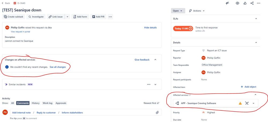The height and width of the screenshot is (122, 268).
Task: Click the Investigate button
Action: [x=36, y=17]
